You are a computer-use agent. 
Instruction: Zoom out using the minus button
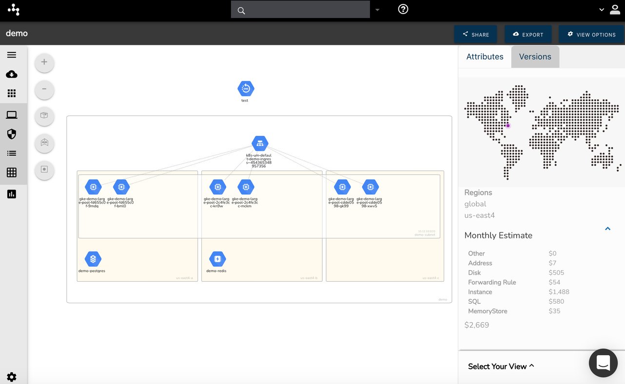click(44, 90)
